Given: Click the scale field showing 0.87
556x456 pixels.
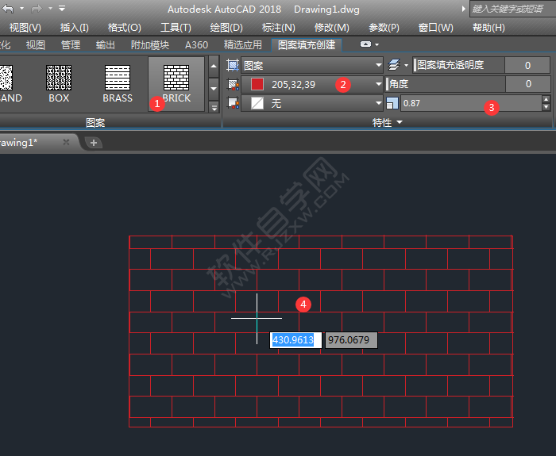Looking at the screenshot, I should 471,103.
